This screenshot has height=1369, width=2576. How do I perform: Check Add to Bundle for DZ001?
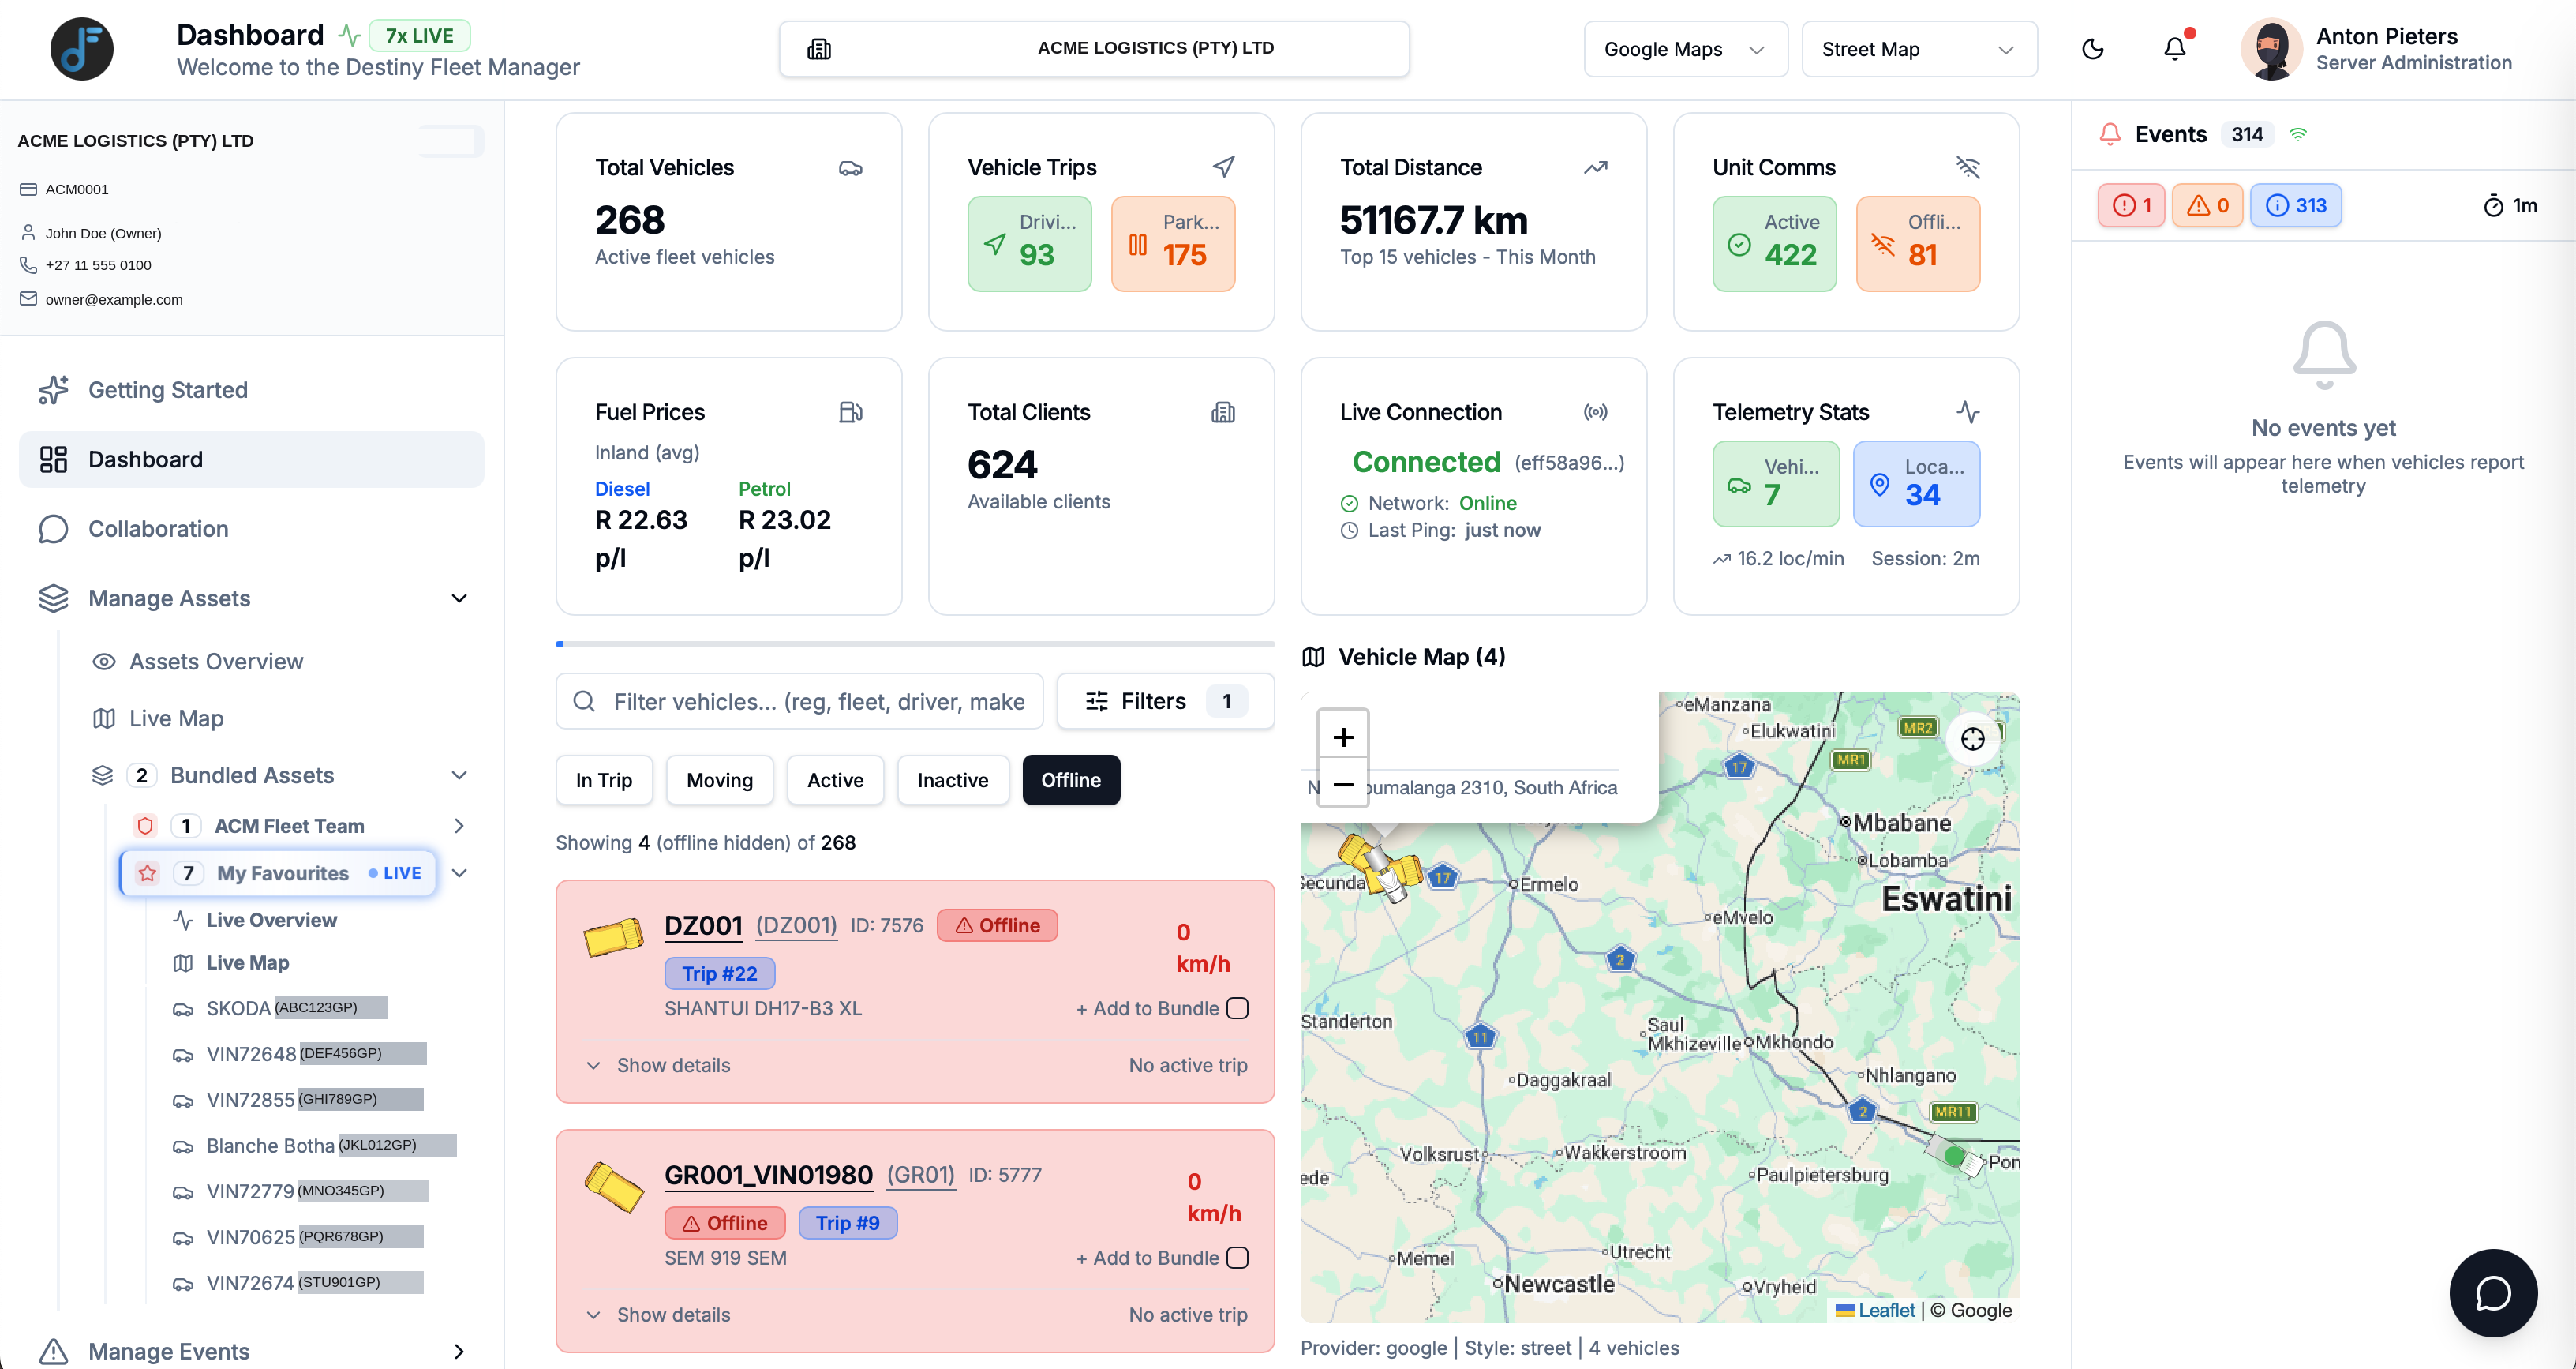tap(1237, 1009)
